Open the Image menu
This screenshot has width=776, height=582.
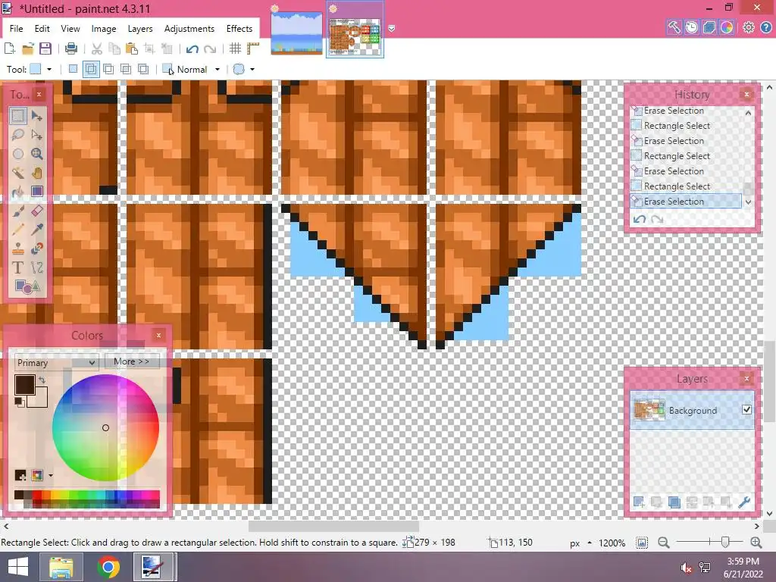[x=103, y=29]
